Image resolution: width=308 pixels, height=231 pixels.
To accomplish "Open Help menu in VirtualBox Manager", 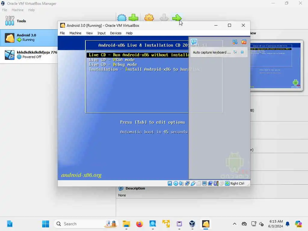I will 31,10.
